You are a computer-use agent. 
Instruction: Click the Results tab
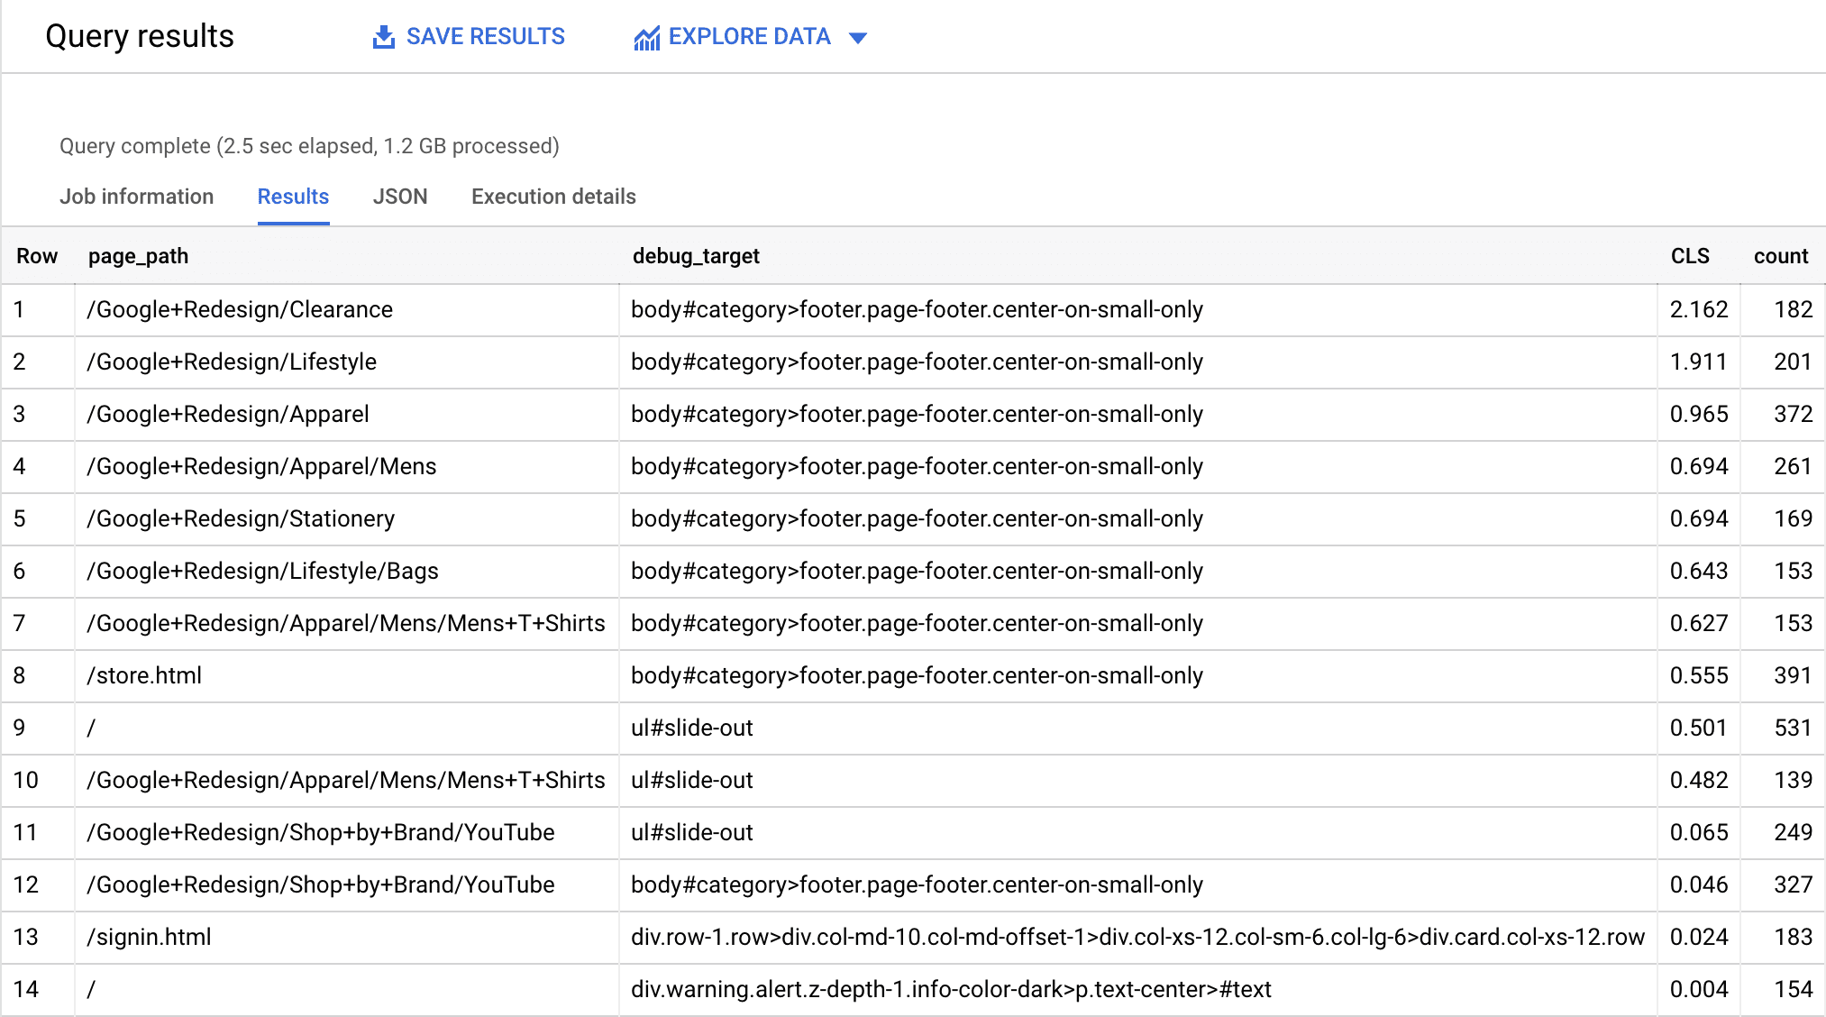(x=293, y=197)
